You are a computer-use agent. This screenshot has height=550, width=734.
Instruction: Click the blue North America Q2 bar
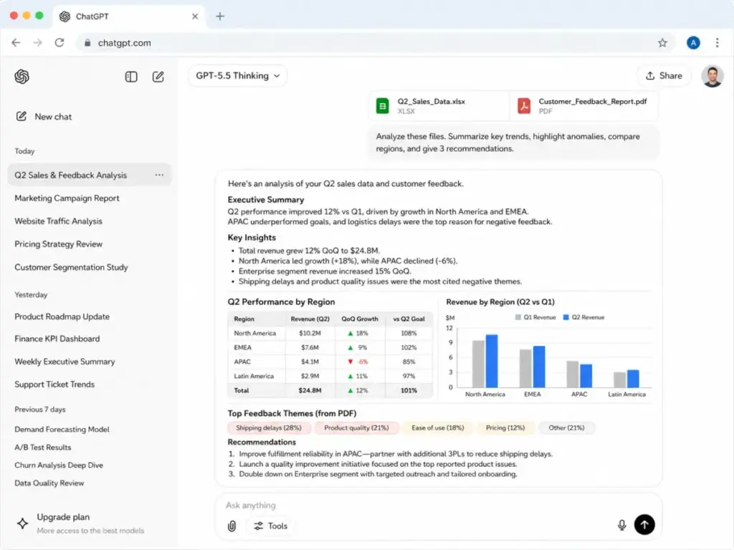coord(492,361)
